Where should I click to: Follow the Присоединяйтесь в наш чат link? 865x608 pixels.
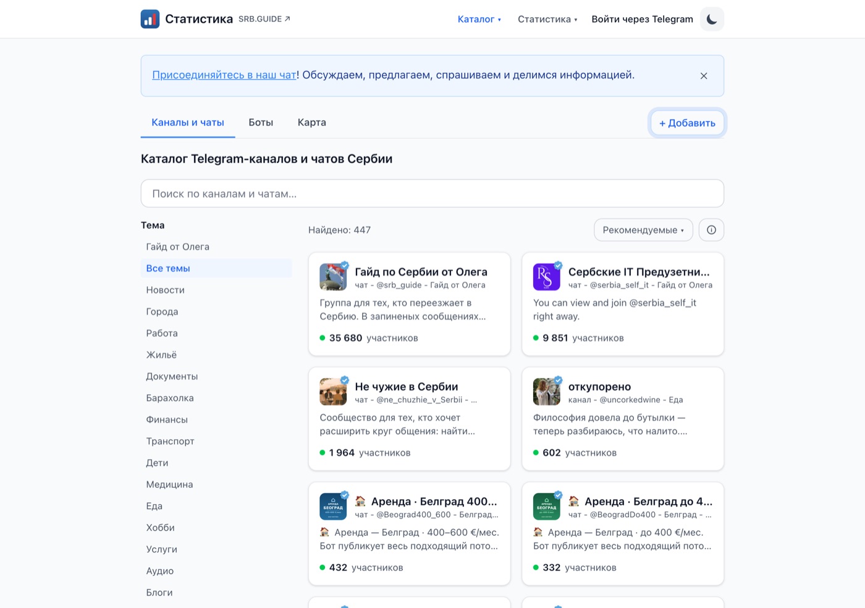click(x=224, y=75)
